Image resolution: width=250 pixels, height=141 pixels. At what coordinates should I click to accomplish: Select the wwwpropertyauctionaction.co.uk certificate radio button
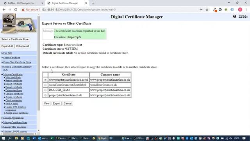coord(45,80)
